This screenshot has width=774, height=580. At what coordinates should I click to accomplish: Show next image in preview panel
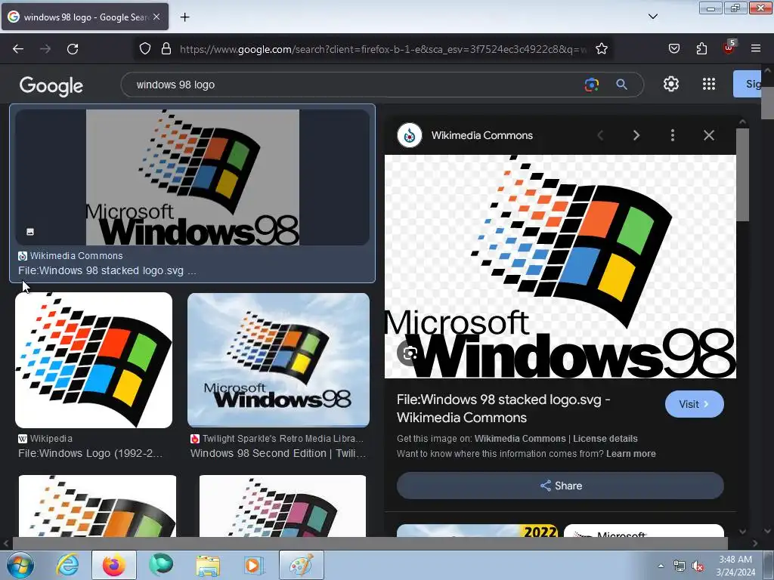point(636,135)
